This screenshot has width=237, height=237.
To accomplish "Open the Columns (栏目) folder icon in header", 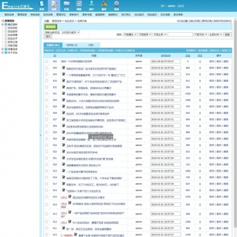I will tap(66, 5).
